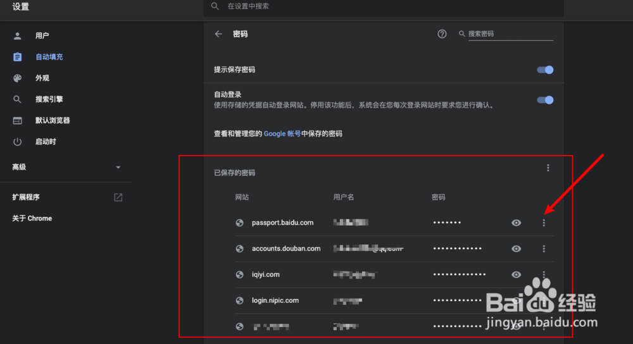Click the 设置 page title
The image size is (633, 344).
coord(21,6)
